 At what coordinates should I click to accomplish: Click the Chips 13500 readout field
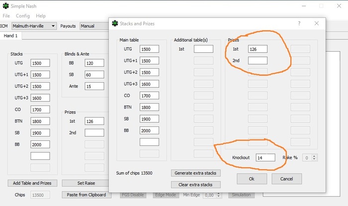point(40,195)
